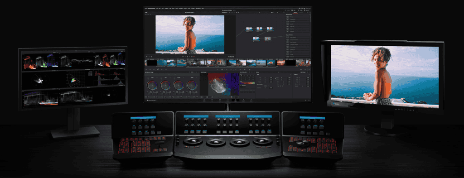Screen dimensions: 464x178
Task: Select the Qualifier palette icon
Action: [x=227, y=69]
